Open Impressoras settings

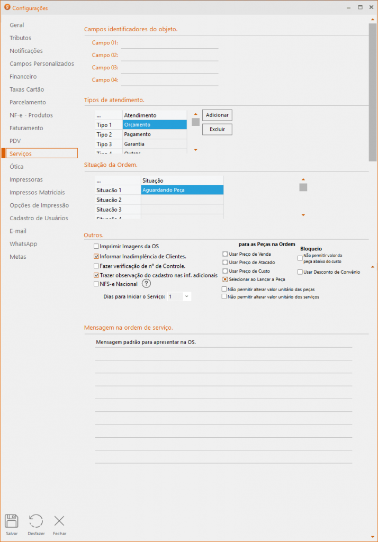[26, 179]
